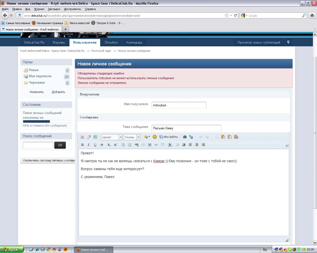
Task: Insert a smiley emoticon
Action: tap(155, 137)
